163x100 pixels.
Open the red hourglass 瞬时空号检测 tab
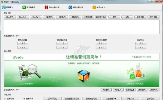(x=52, y=7)
